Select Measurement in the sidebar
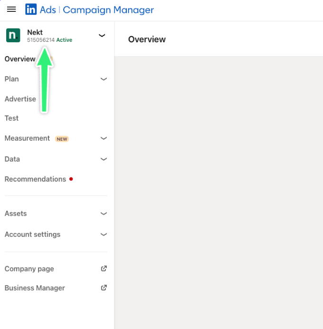323x329 pixels. [27, 138]
